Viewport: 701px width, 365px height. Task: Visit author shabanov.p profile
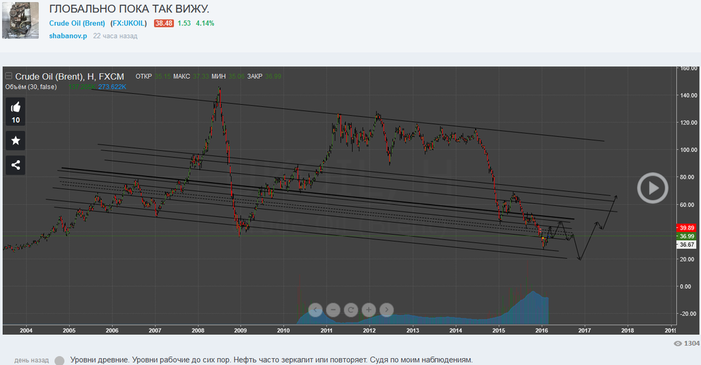click(x=68, y=36)
